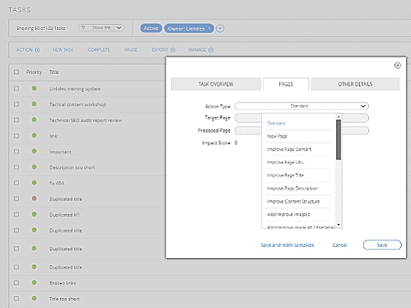The height and width of the screenshot is (308, 411).
Task: Switch to the TASK OVERVIEW tab
Action: (x=215, y=84)
